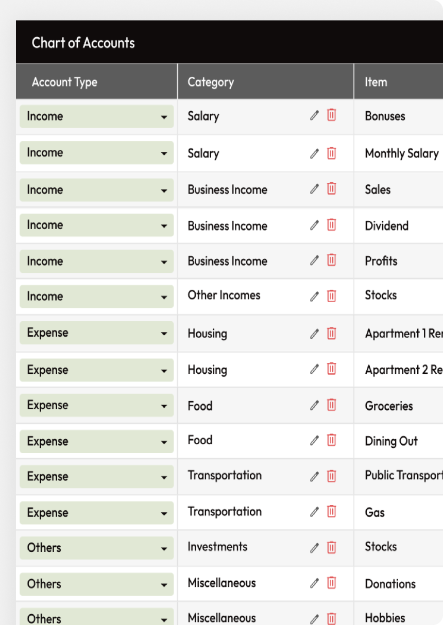Open Others dropdown in Investments row
The width and height of the screenshot is (443, 625).
163,549
